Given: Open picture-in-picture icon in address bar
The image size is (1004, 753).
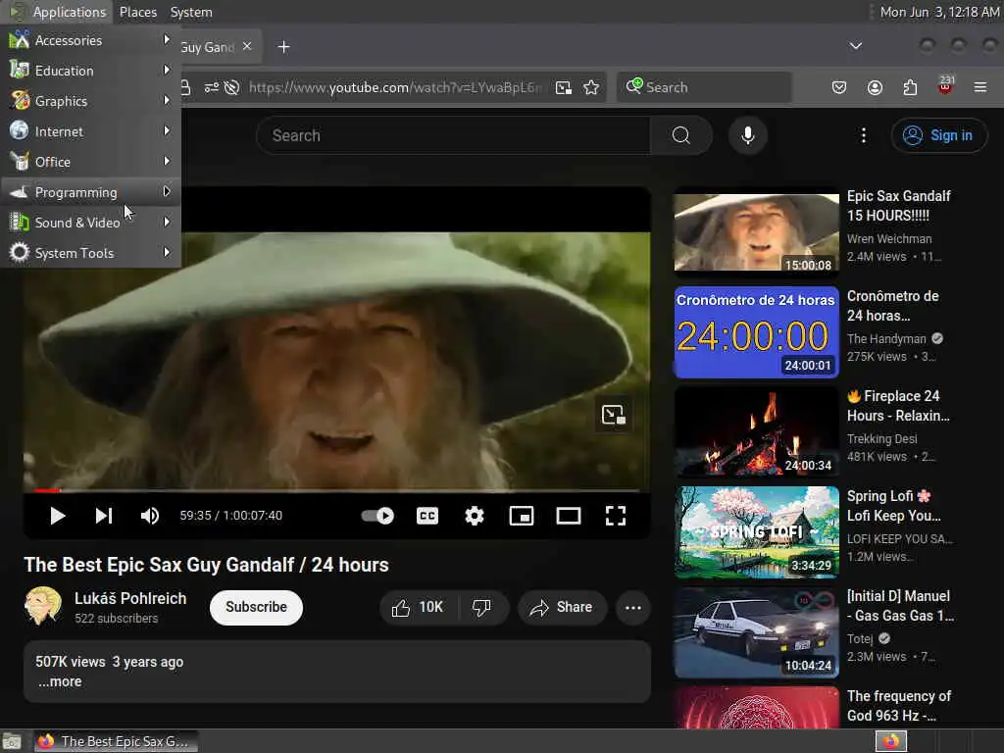Looking at the screenshot, I should (x=564, y=87).
